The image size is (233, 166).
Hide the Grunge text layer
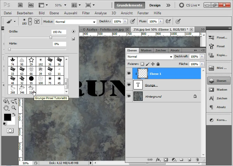click(129, 84)
